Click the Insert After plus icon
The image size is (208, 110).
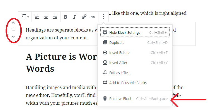click(x=105, y=63)
